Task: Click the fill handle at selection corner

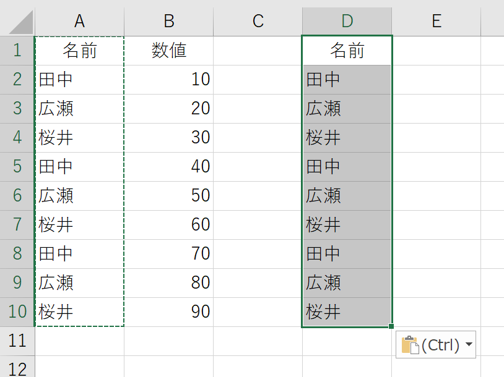Action: (x=392, y=326)
